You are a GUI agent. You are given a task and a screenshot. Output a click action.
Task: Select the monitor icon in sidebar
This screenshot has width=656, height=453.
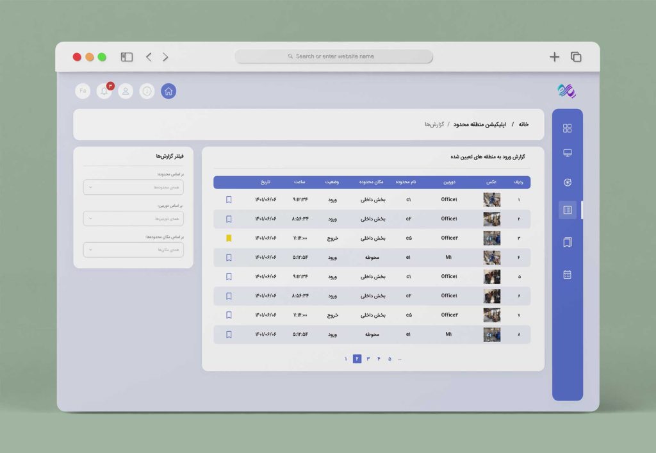[567, 154]
